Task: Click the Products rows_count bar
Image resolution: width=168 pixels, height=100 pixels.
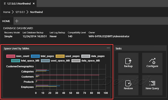Action: click(x=62, y=80)
